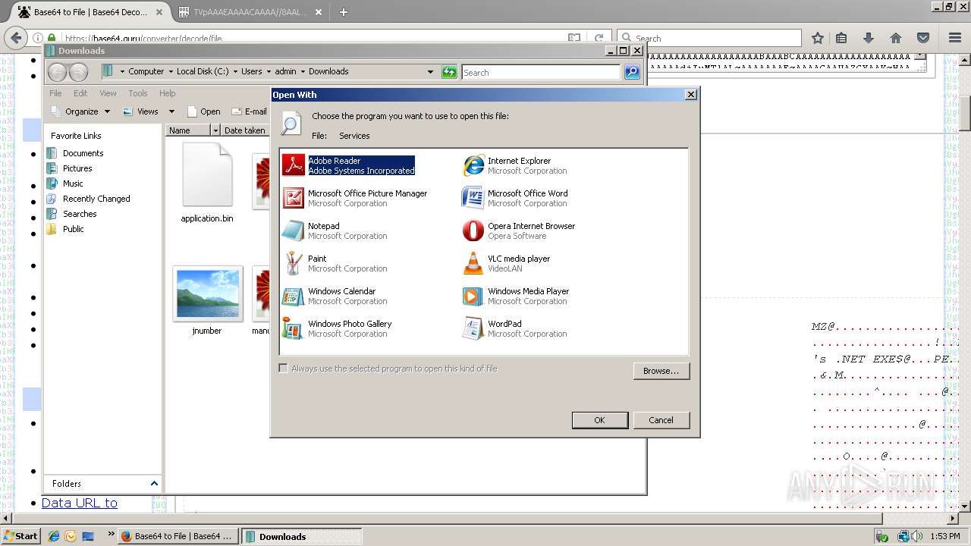This screenshot has height=546, width=971.
Task: Select application.bin file thumbnail
Action: click(207, 174)
